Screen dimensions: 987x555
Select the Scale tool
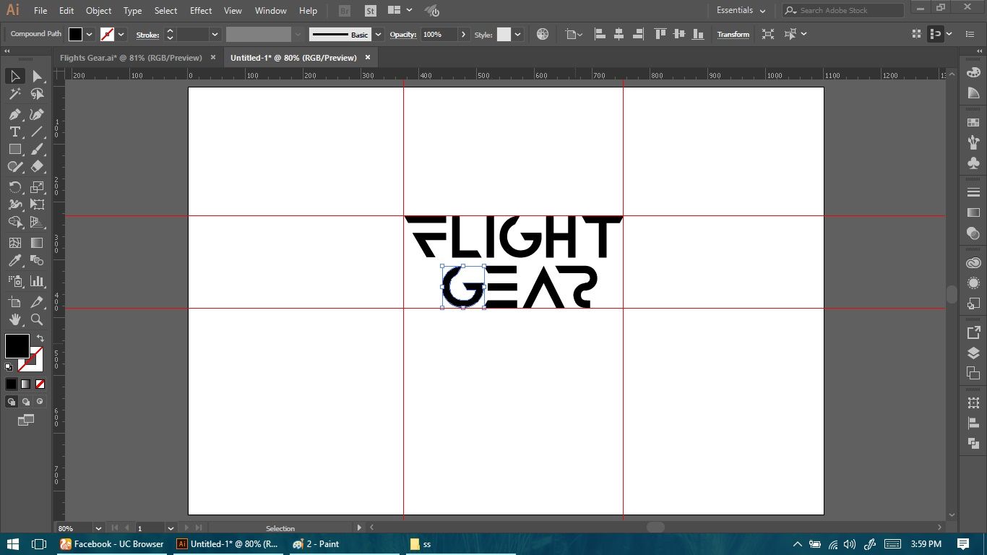coord(37,187)
